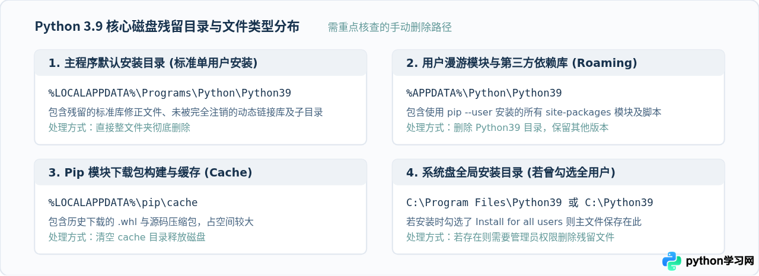
Task: Select the heading '2. 用户漫游模块与第三方依赖库 (Roaming)'
Action: 522,63
